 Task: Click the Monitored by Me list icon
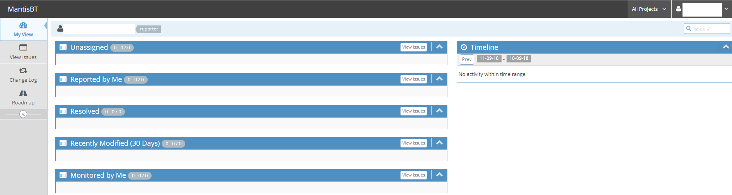click(63, 175)
